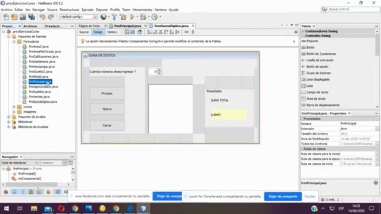
Task: Click the Navegador horizontal scrollbar
Action: (32, 184)
